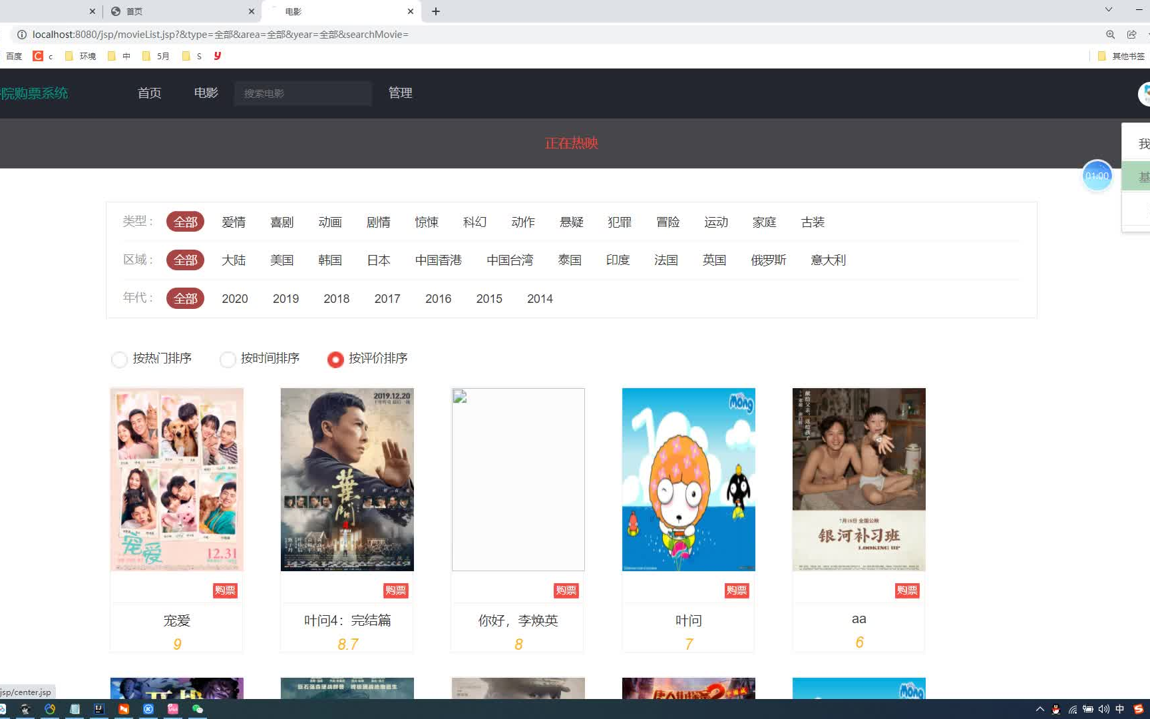Focus the 搜索电影 search box

303,93
